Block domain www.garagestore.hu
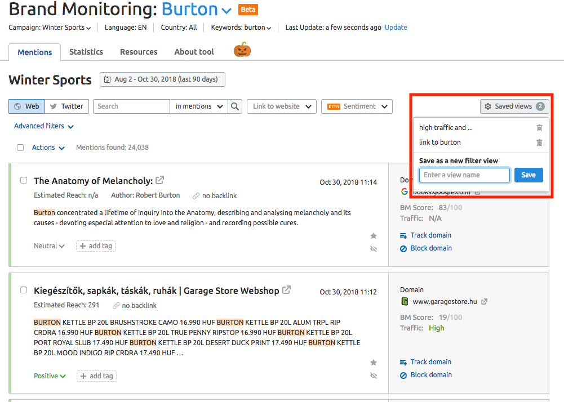Image resolution: width=564 pixels, height=402 pixels. 426,374
